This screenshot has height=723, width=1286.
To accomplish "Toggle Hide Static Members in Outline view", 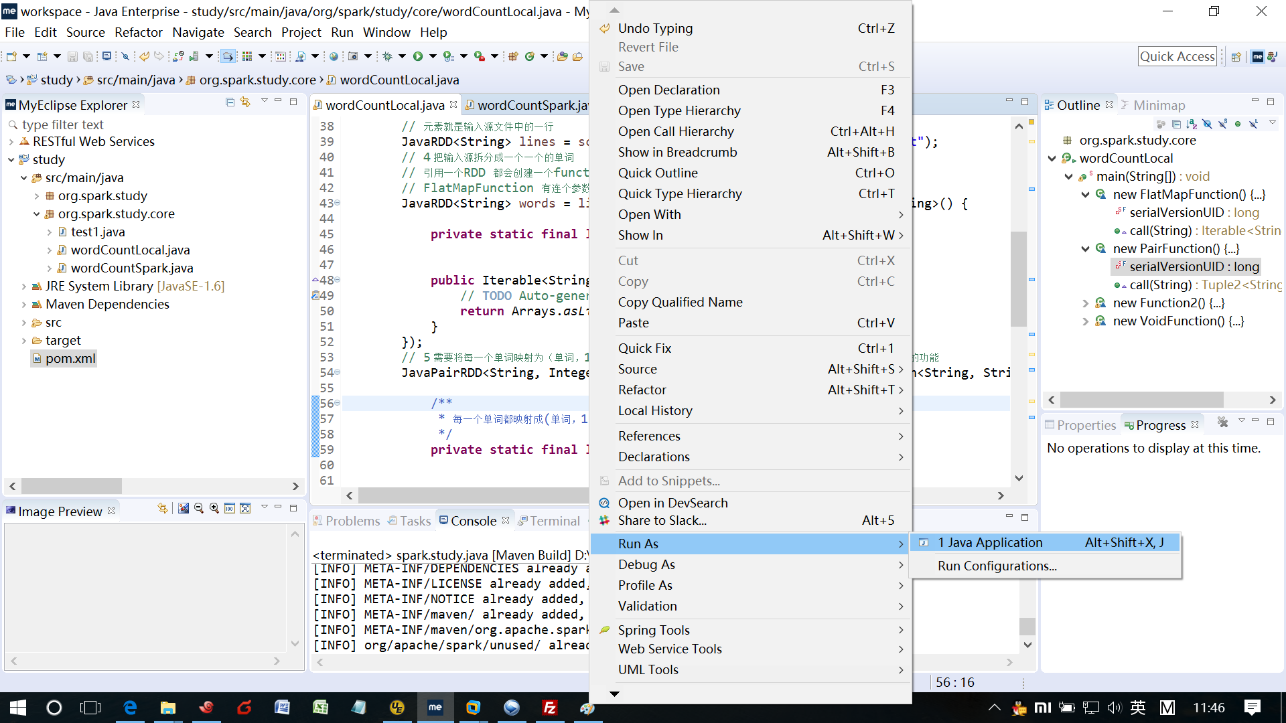I will [x=1223, y=124].
